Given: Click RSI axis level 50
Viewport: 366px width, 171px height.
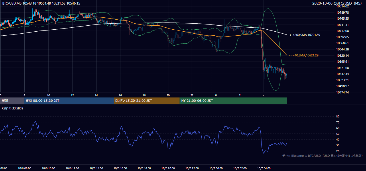Looking at the screenshot, I should [x=338, y=134].
